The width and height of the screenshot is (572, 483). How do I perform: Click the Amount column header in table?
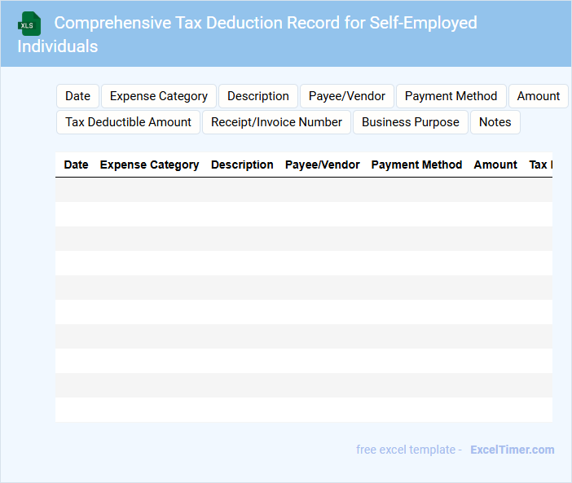(x=495, y=165)
